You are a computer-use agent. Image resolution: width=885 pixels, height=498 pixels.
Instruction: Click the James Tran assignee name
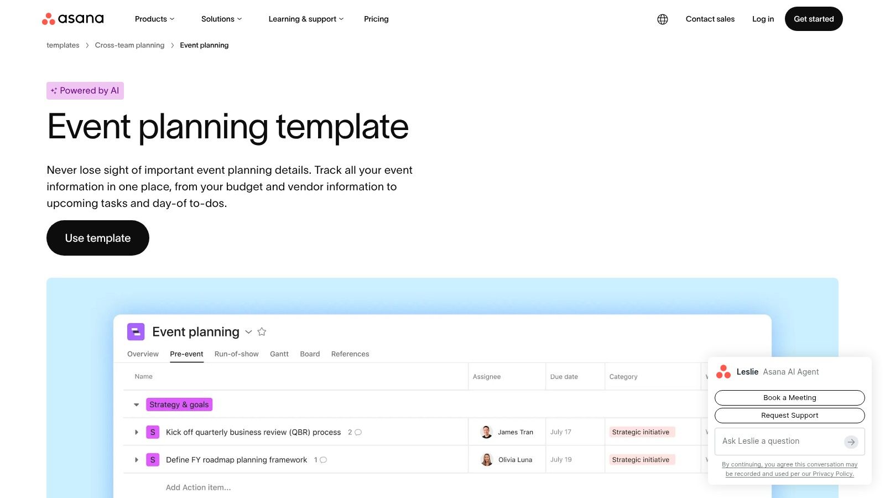tap(516, 432)
